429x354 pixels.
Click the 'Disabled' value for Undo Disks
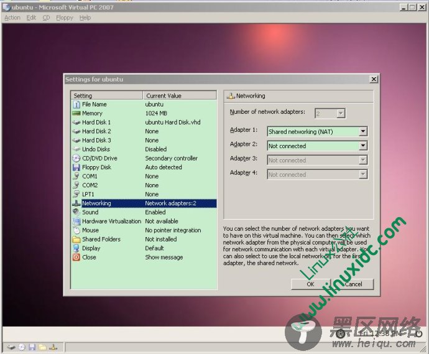click(x=155, y=149)
